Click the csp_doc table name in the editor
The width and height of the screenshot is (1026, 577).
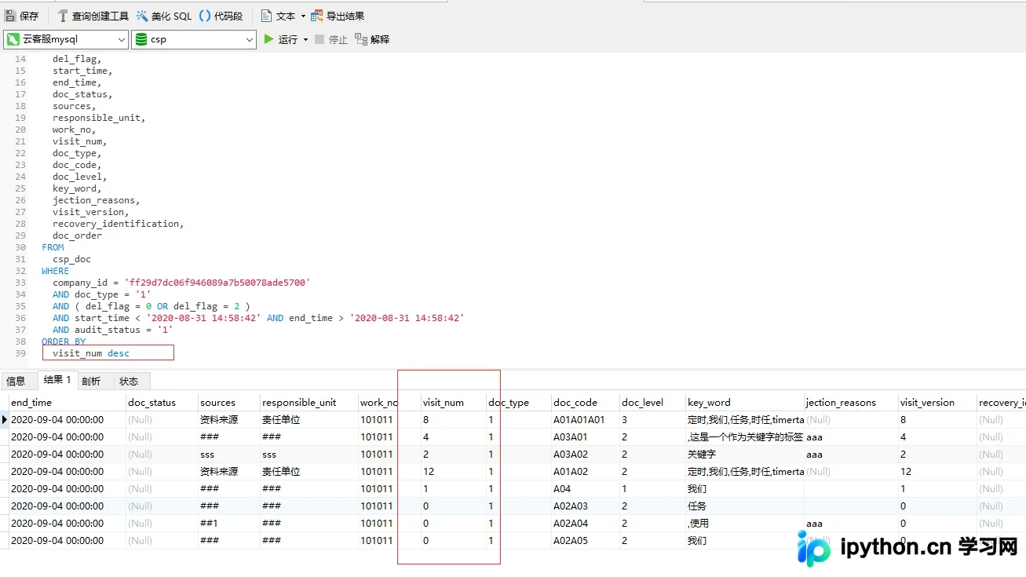[x=71, y=259]
